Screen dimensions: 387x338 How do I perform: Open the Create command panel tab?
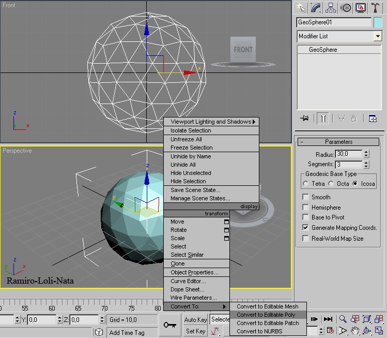[301, 8]
